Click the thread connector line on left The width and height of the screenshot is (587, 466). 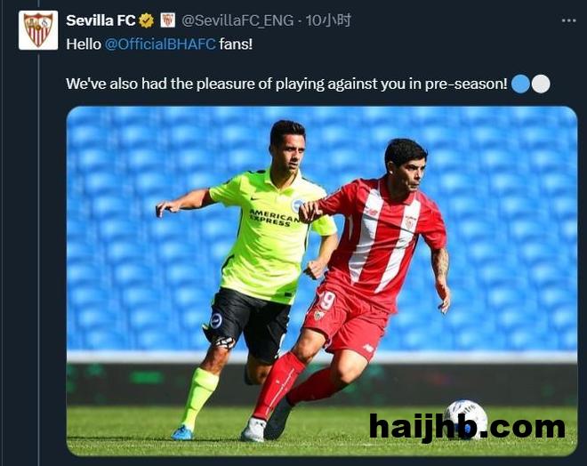(38, 258)
